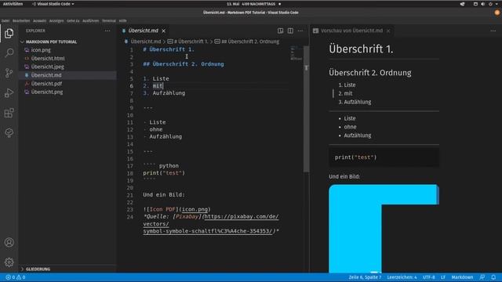The height and width of the screenshot is (282, 502).
Task: Open the Hilfe menu
Action: (x=122, y=21)
